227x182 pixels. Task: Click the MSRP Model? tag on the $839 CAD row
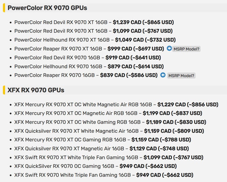[x=181, y=76]
